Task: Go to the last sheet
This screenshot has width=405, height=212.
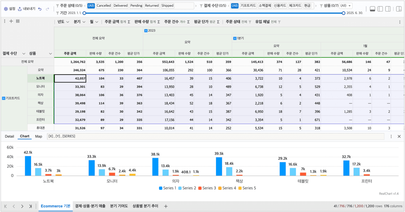Action: (x=30, y=206)
